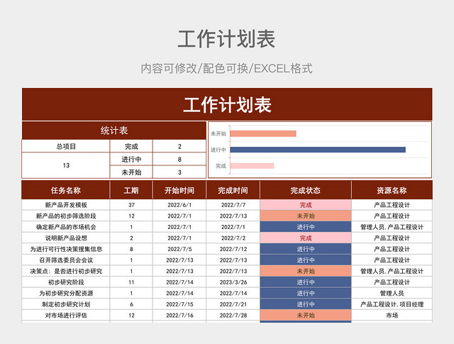Click the 市场 resource cell
The width and height of the screenshot is (454, 344).
pyautogui.click(x=392, y=315)
